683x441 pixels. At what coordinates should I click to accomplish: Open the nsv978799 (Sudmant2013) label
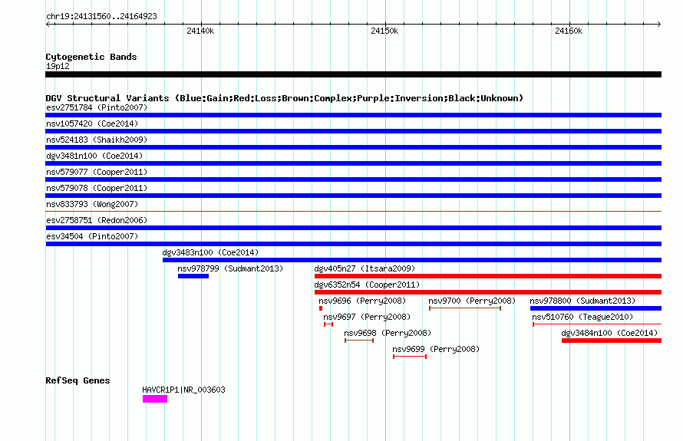(x=230, y=268)
